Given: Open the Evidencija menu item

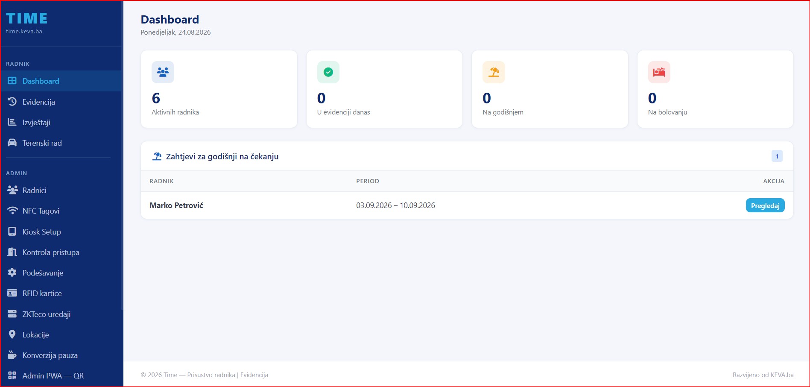Looking at the screenshot, I should (61, 102).
